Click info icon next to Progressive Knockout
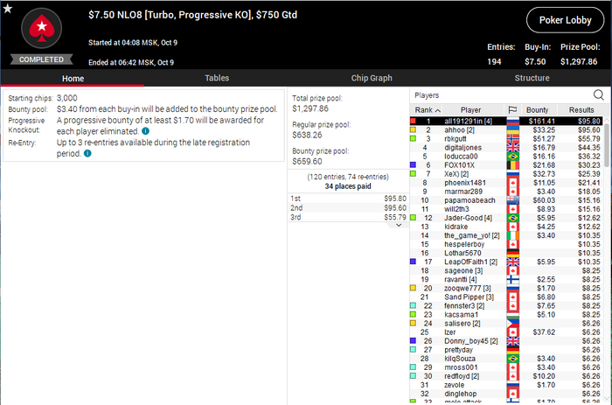 coord(146,131)
